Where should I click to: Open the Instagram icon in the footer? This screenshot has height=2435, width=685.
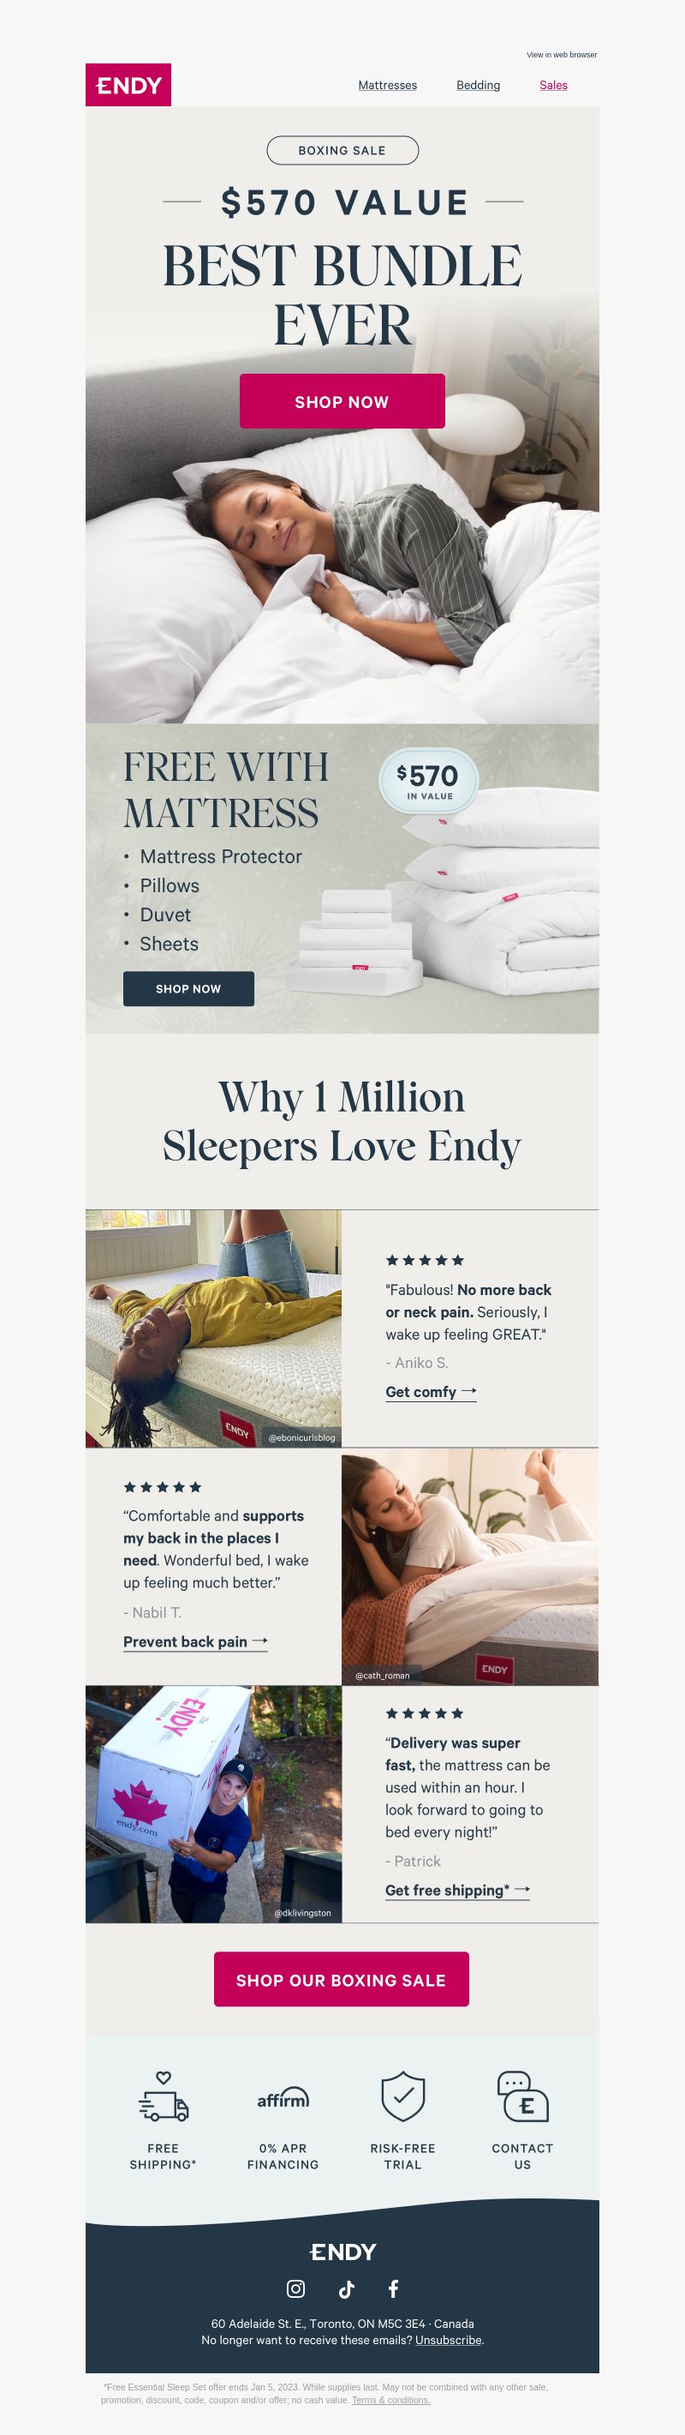click(x=295, y=2288)
